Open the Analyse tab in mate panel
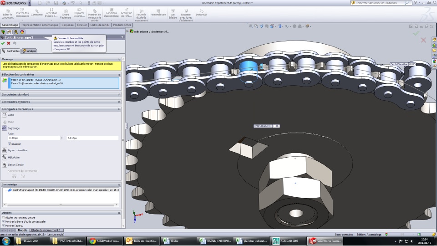The image size is (437, 246). pos(29,51)
